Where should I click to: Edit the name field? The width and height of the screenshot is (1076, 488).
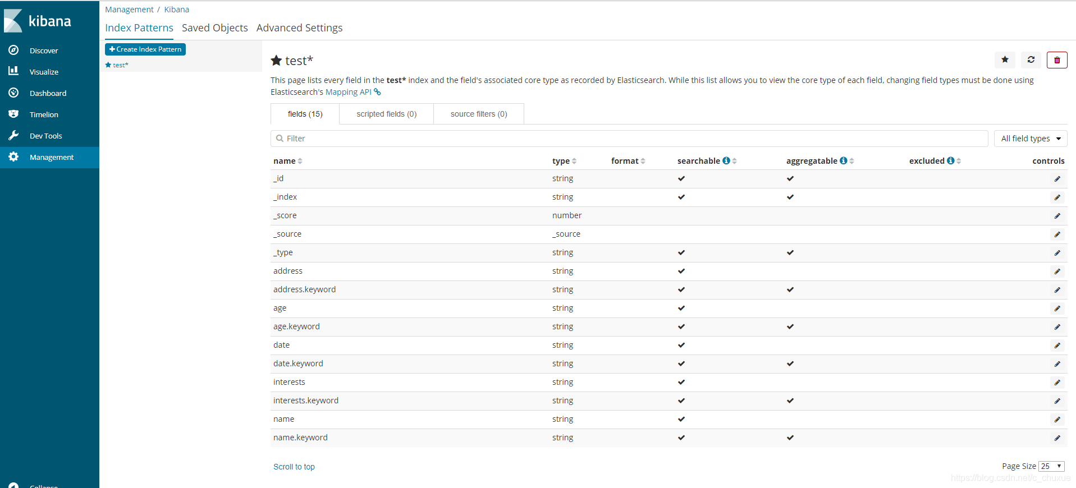pos(1057,420)
